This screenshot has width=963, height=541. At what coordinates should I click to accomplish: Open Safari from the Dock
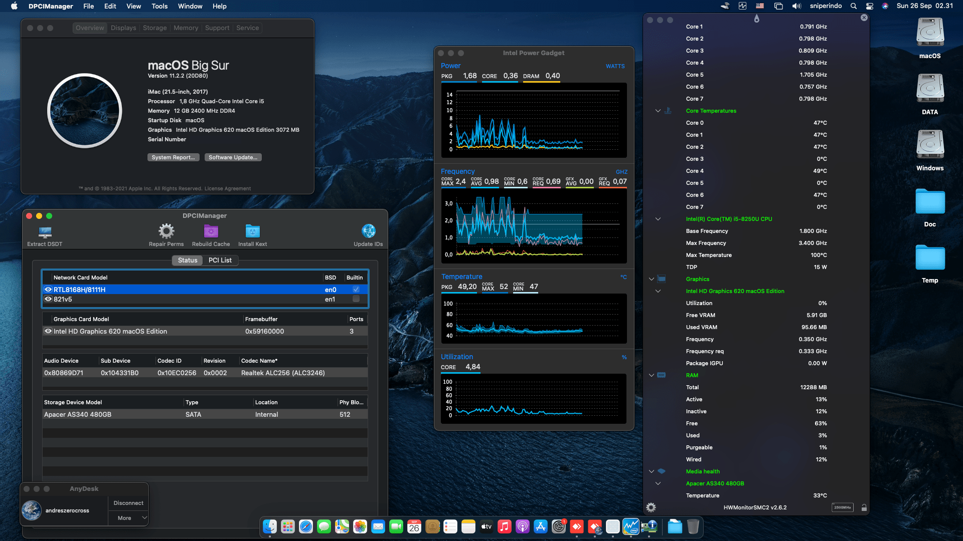(x=306, y=526)
